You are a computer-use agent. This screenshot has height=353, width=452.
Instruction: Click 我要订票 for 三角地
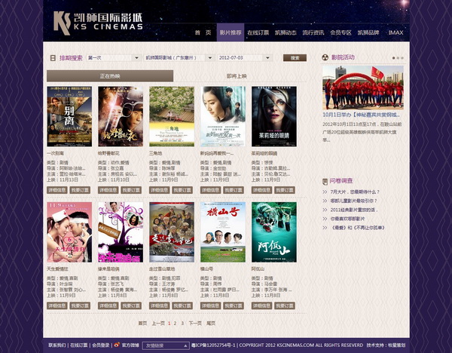(182, 190)
